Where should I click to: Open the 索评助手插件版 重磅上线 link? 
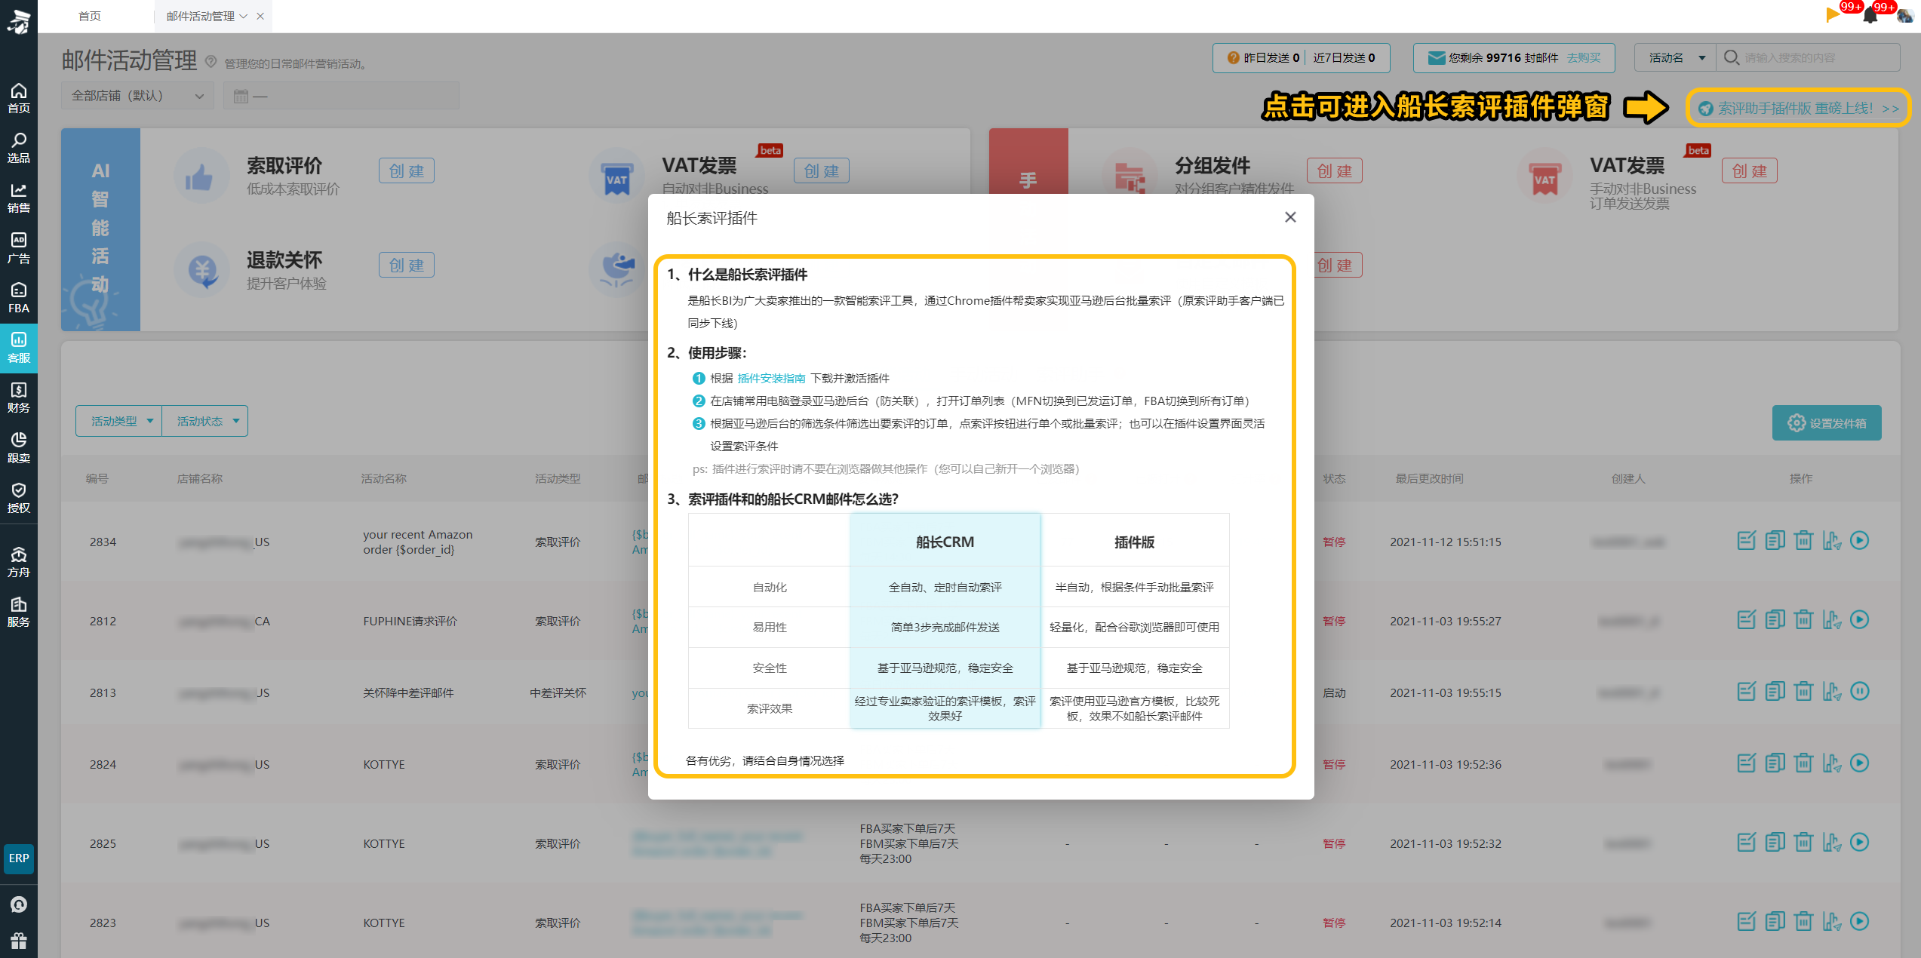click(x=1798, y=108)
